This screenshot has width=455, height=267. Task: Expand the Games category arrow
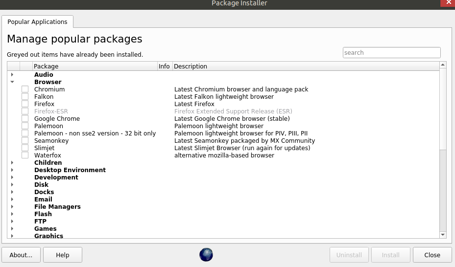click(x=12, y=228)
